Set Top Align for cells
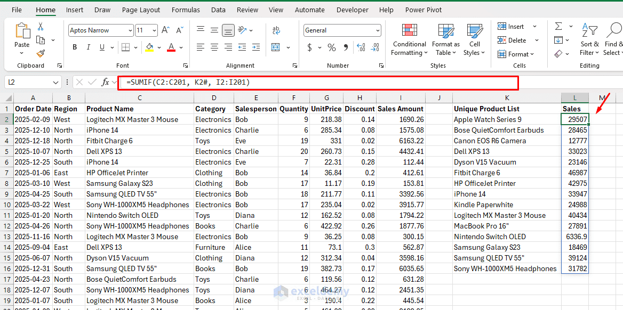The height and width of the screenshot is (310, 623). (201, 30)
